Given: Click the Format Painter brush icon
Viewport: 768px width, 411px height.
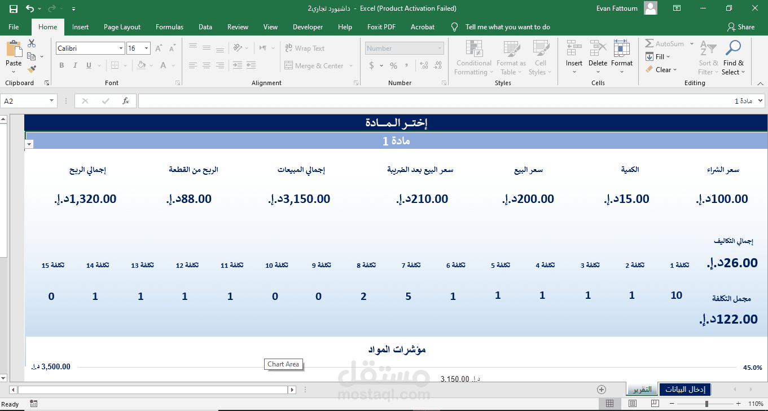Looking at the screenshot, I should point(32,69).
